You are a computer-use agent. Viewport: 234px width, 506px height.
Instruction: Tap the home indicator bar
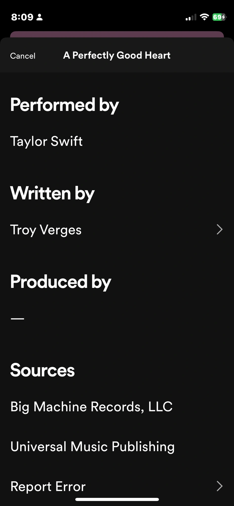pyautogui.click(x=117, y=499)
